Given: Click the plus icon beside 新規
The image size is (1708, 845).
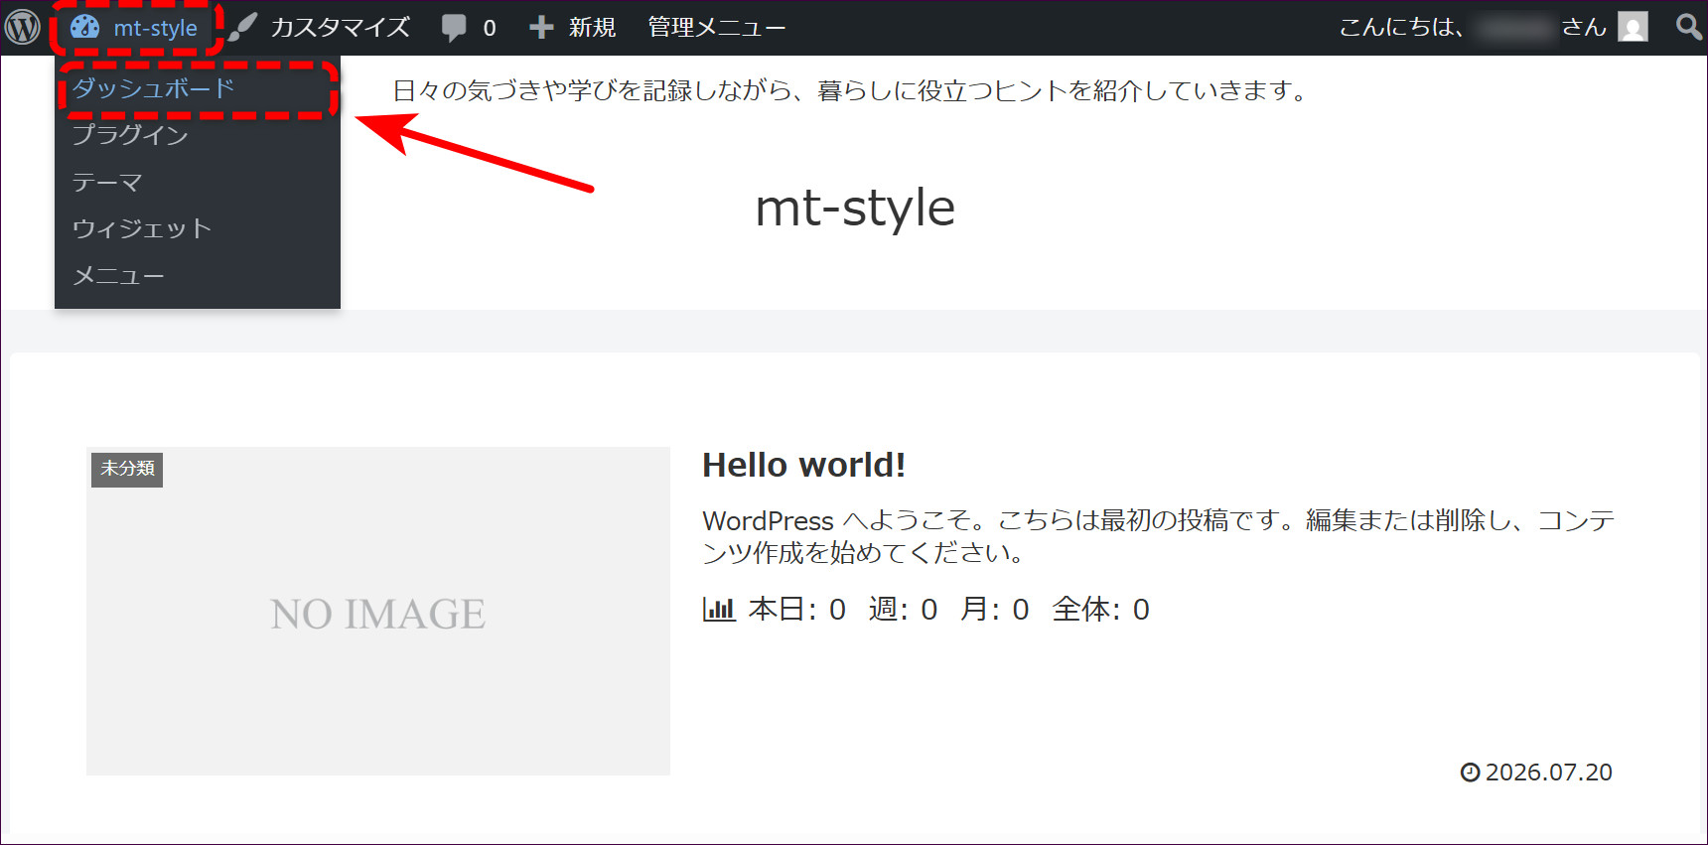Looking at the screenshot, I should [x=541, y=28].
